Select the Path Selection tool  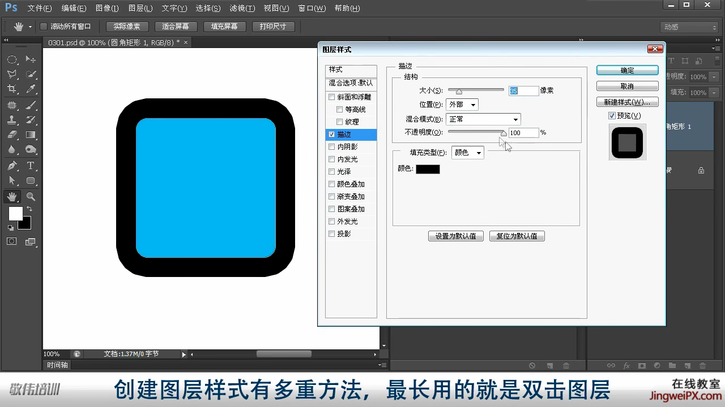click(12, 180)
